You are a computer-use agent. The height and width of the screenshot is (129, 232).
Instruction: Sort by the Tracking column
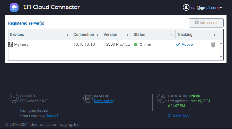(x=214, y=35)
